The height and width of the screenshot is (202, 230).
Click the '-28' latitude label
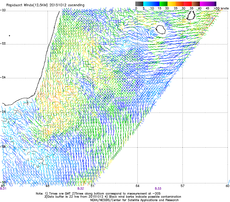(x=3, y=147)
